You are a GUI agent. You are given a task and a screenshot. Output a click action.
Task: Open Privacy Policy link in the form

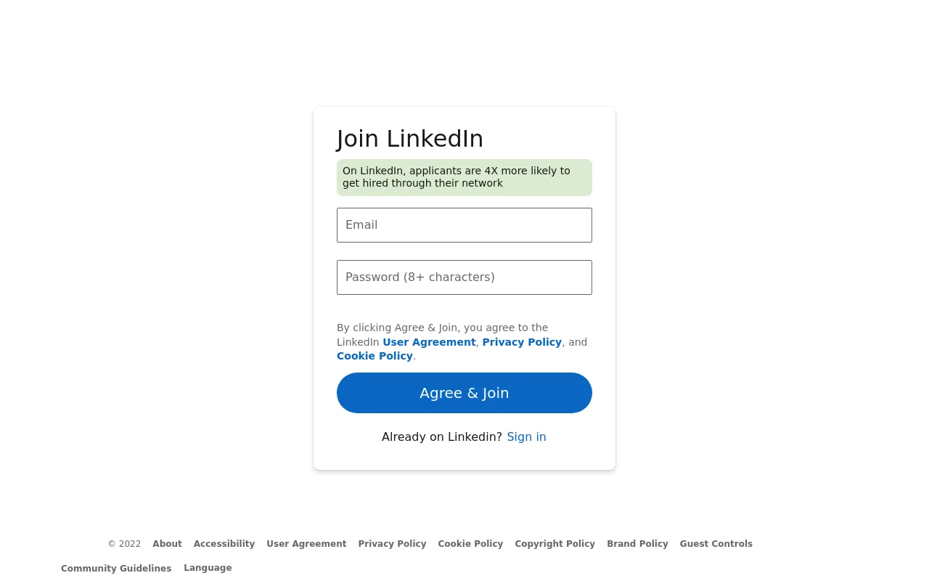tap(522, 342)
